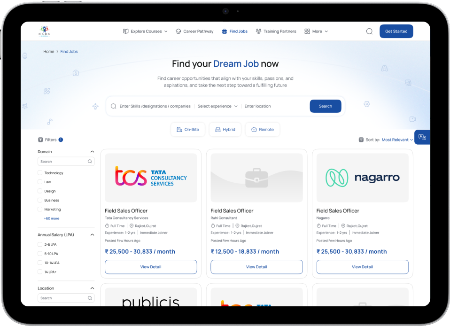Open the Explore Courses menu
The image size is (450, 327).
(x=145, y=31)
